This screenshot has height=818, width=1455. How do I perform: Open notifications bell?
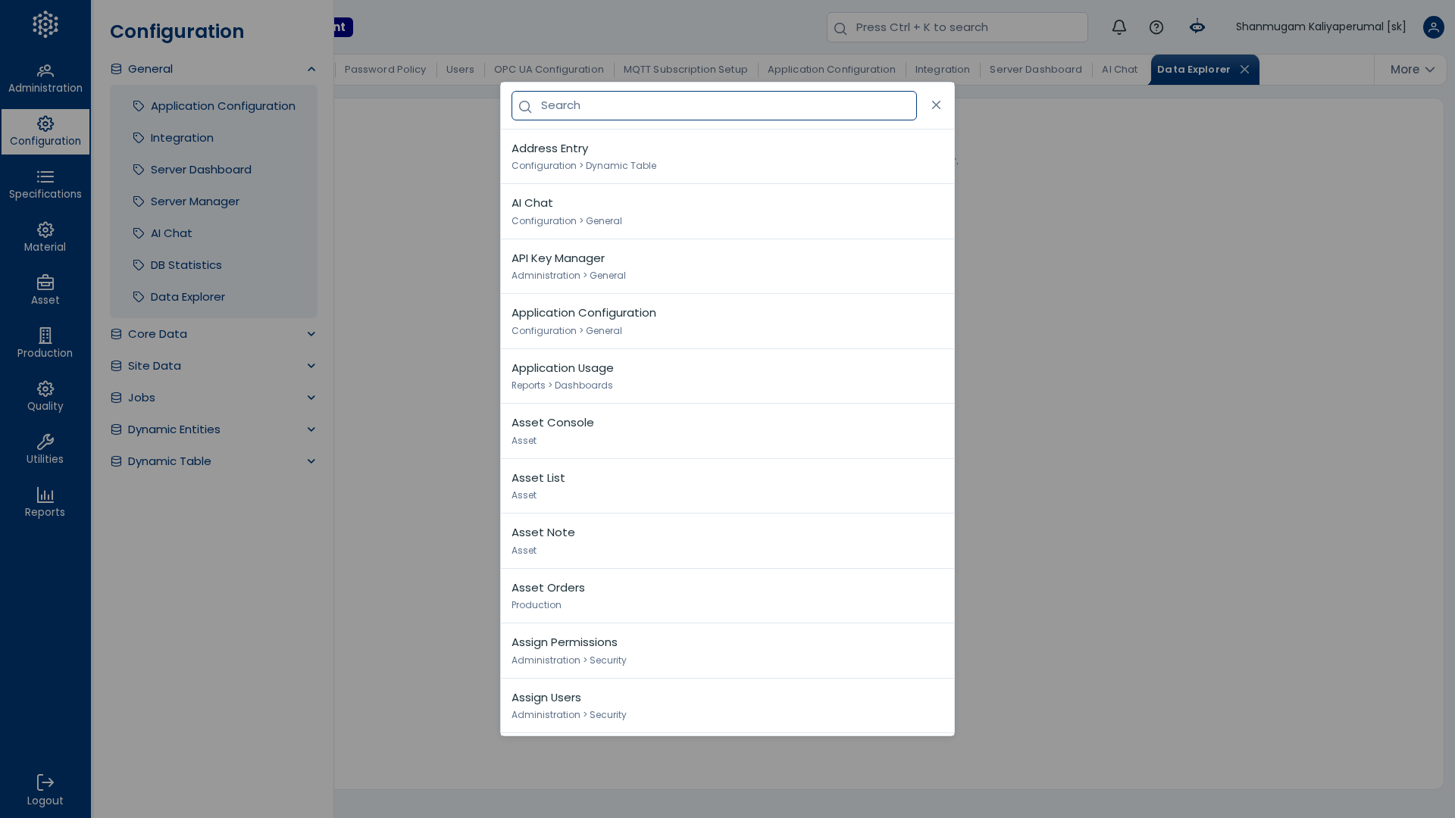[1119, 27]
